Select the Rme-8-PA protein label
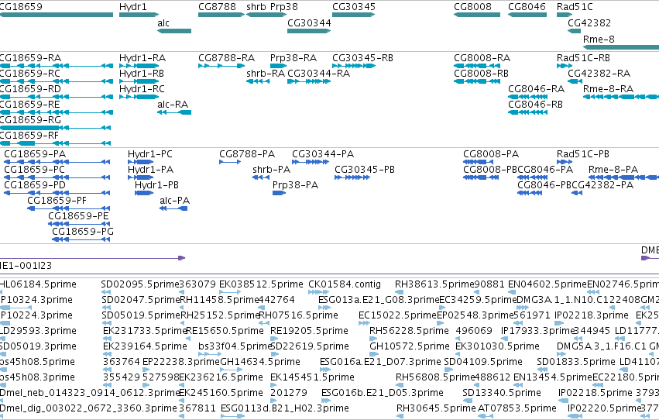The image size is (659, 420). pyautogui.click(x=613, y=170)
